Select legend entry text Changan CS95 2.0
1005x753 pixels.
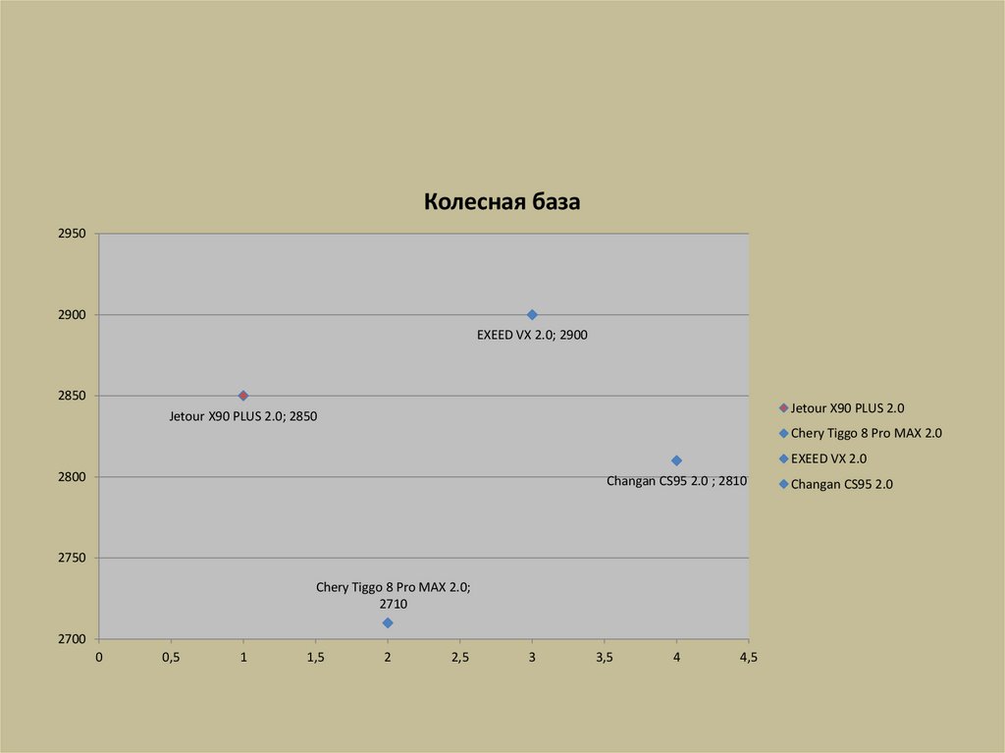(x=841, y=484)
